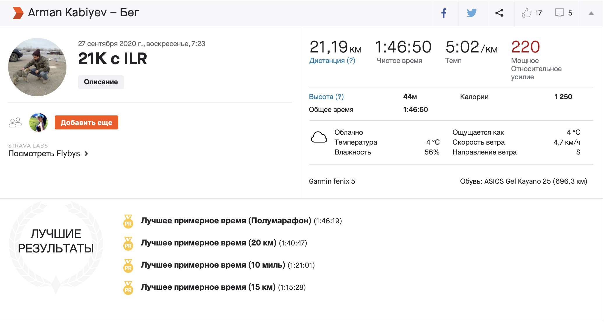This screenshot has width=605, height=330.
Task: Click the cloudy weather icon
Action: [319, 137]
